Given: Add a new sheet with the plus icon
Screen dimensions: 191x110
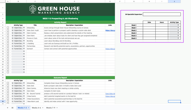Looking at the screenshot, I should (7, 108).
